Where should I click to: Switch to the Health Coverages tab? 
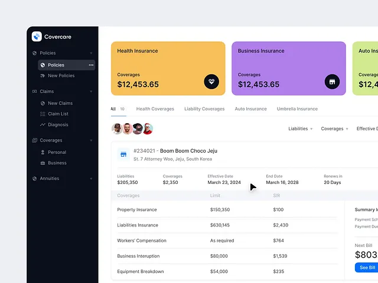pyautogui.click(x=155, y=109)
